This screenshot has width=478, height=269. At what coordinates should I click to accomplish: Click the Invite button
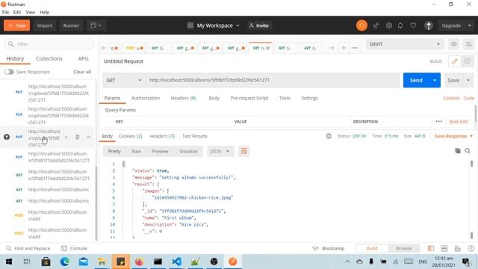coord(259,25)
